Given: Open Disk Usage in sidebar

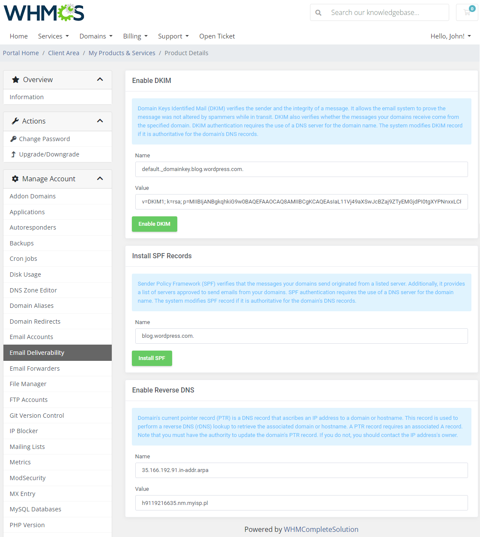Looking at the screenshot, I should pos(57,274).
